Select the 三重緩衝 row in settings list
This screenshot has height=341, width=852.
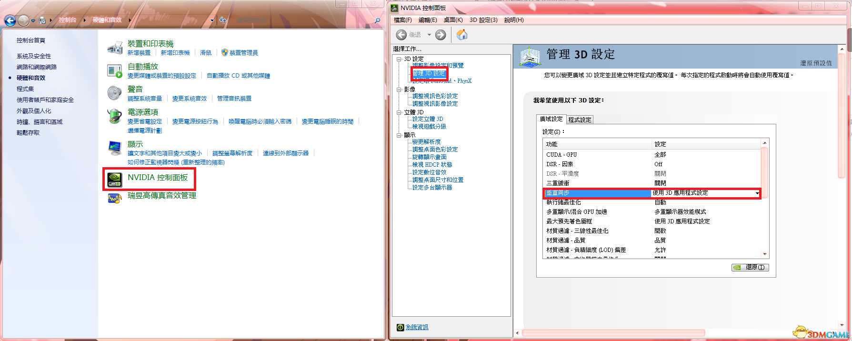pos(652,183)
